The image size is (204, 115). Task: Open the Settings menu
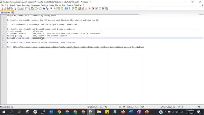(x=45, y=5)
